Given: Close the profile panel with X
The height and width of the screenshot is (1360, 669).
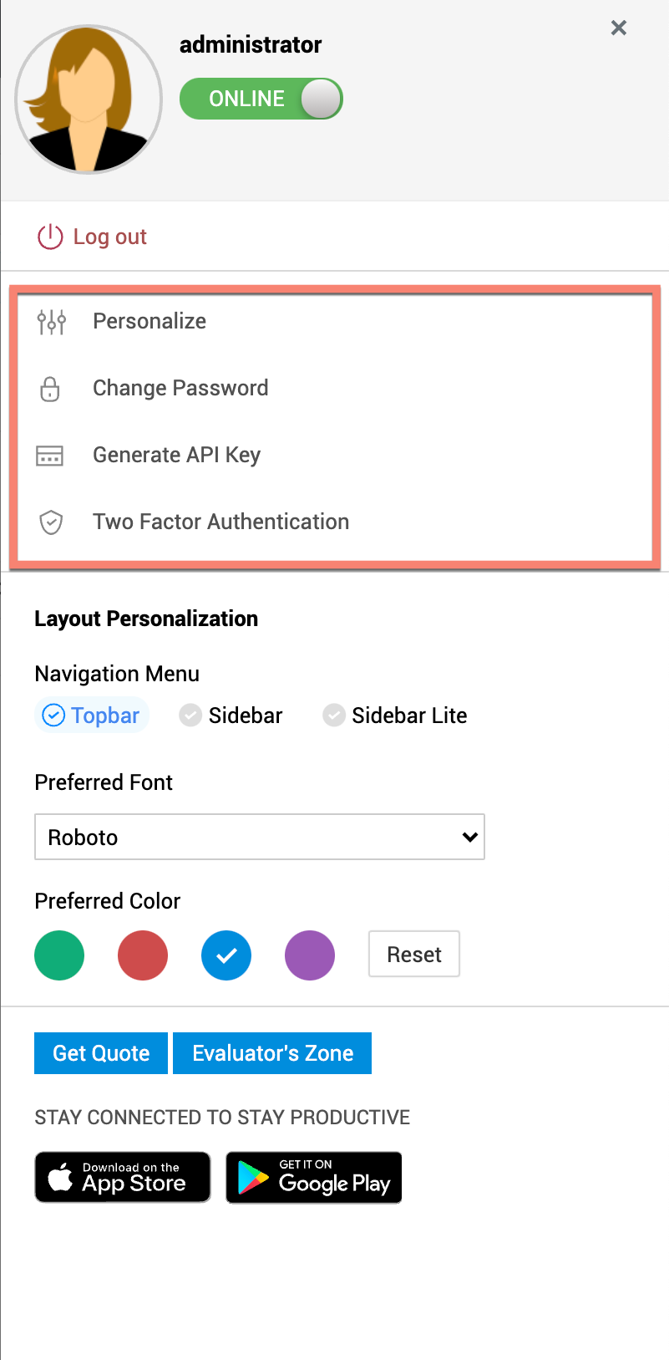Looking at the screenshot, I should (619, 28).
